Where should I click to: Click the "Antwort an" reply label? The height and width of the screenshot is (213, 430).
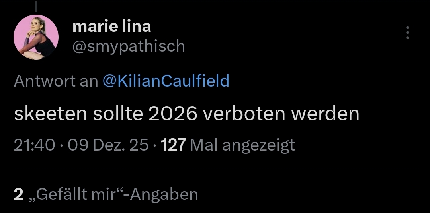(56, 81)
